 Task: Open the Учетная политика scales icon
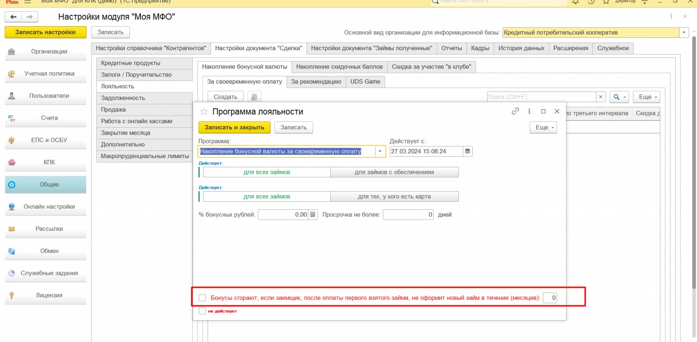pos(12,74)
